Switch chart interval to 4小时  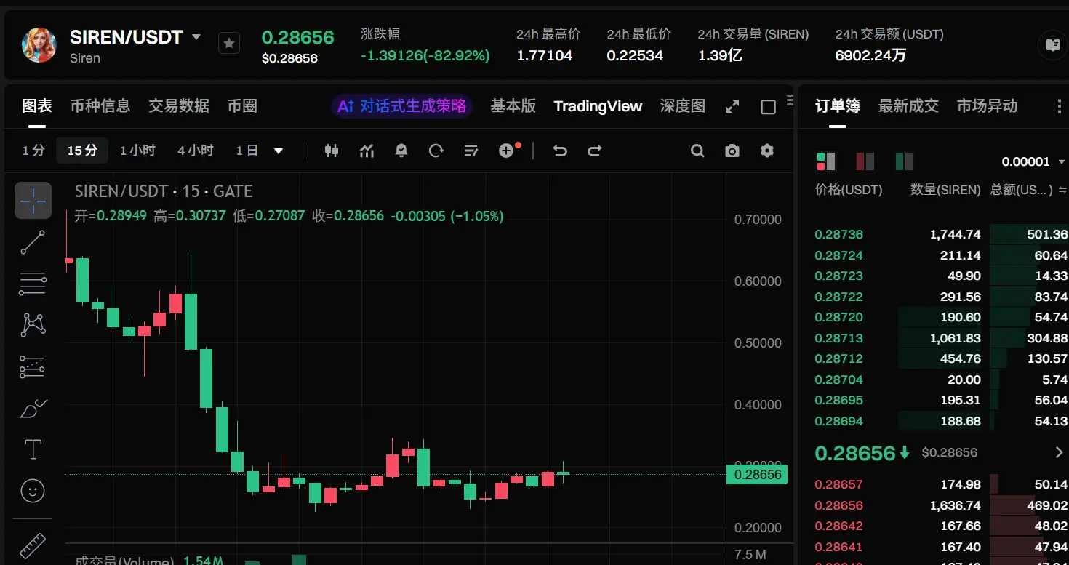[x=196, y=151]
